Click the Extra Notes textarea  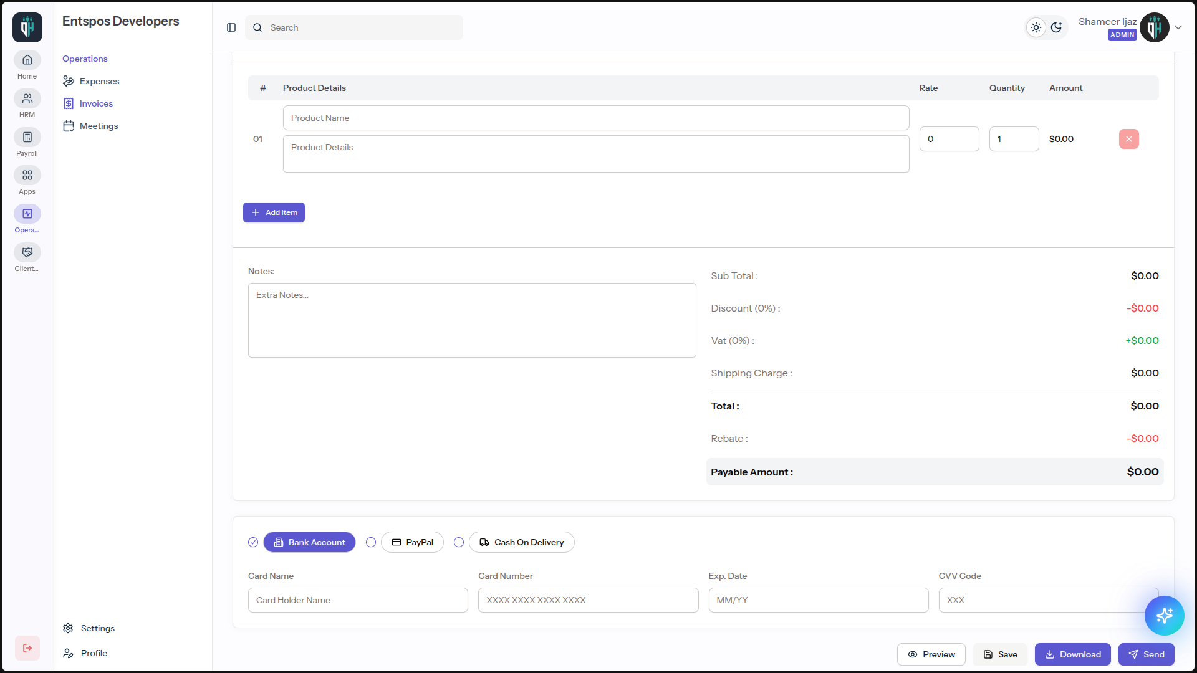pyautogui.click(x=472, y=320)
